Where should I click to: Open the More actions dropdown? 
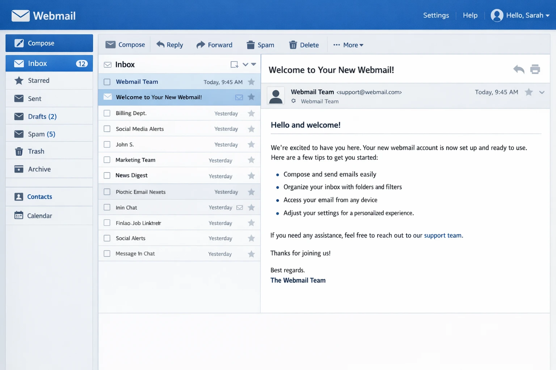pos(348,45)
